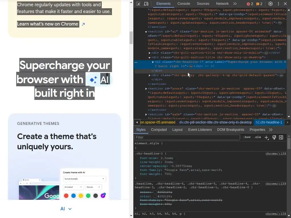Expand the section id="yours" node
This screenshot has height=218, width=291.
click(x=146, y=89)
